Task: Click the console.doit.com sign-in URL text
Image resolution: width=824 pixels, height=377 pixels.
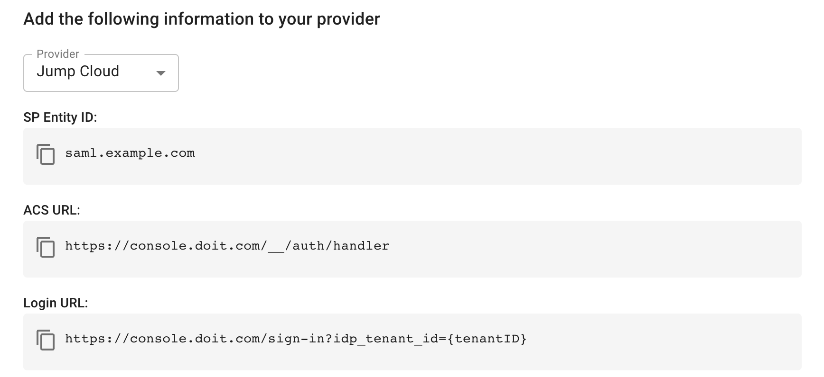Action: [x=296, y=339]
